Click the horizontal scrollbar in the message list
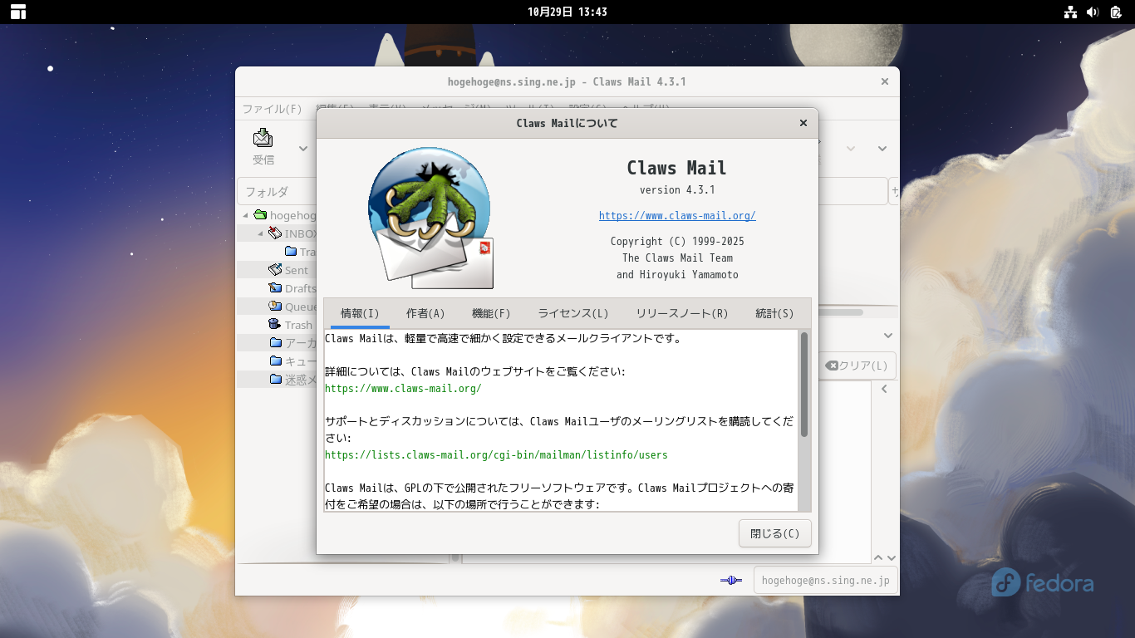 (x=839, y=312)
